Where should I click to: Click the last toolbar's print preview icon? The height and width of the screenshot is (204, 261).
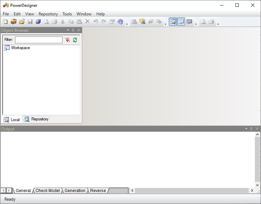click(x=203, y=21)
